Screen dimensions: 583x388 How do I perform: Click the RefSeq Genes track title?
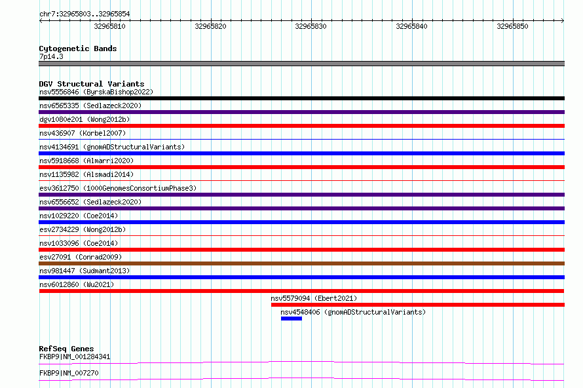66,349
